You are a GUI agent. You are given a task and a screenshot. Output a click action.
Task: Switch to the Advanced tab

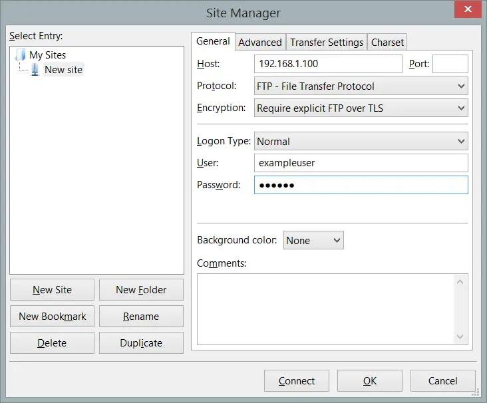260,42
